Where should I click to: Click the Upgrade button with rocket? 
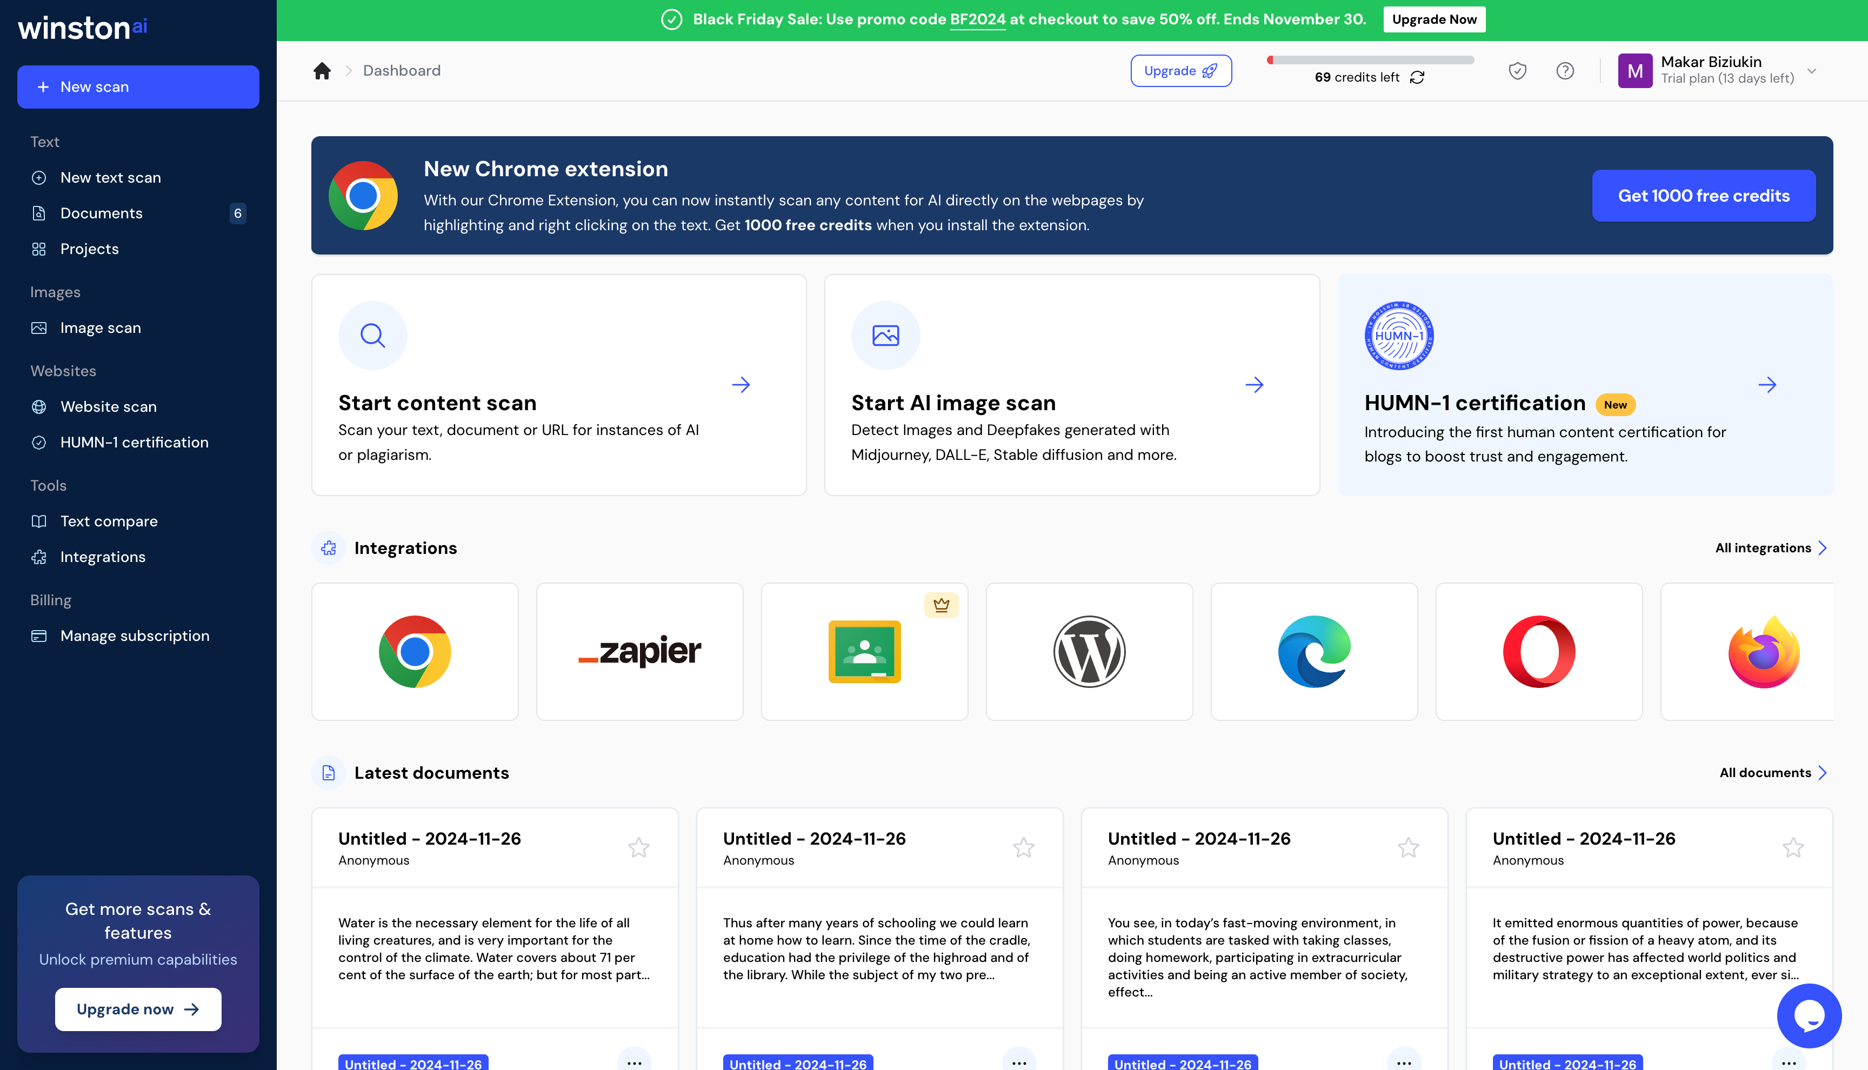coord(1181,71)
